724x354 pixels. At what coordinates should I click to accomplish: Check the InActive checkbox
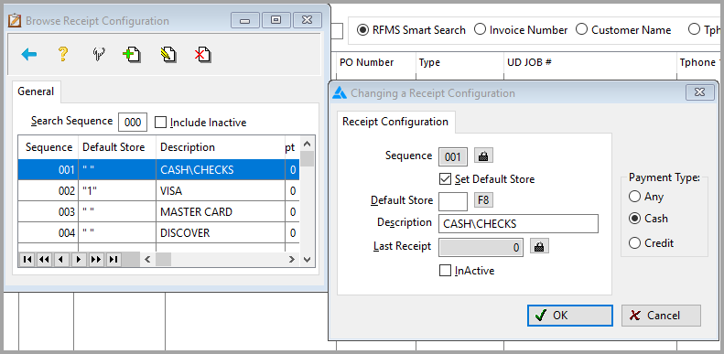coord(445,271)
